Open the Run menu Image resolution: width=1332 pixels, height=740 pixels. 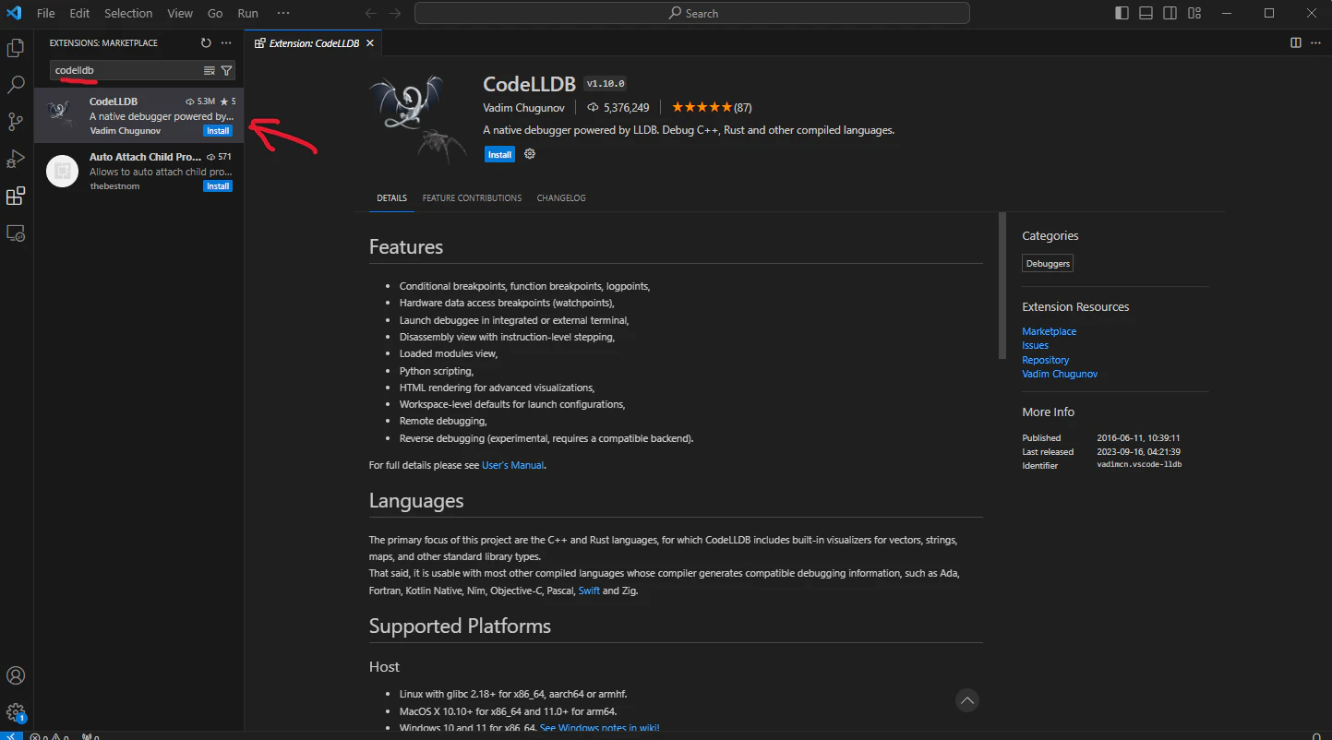point(247,13)
